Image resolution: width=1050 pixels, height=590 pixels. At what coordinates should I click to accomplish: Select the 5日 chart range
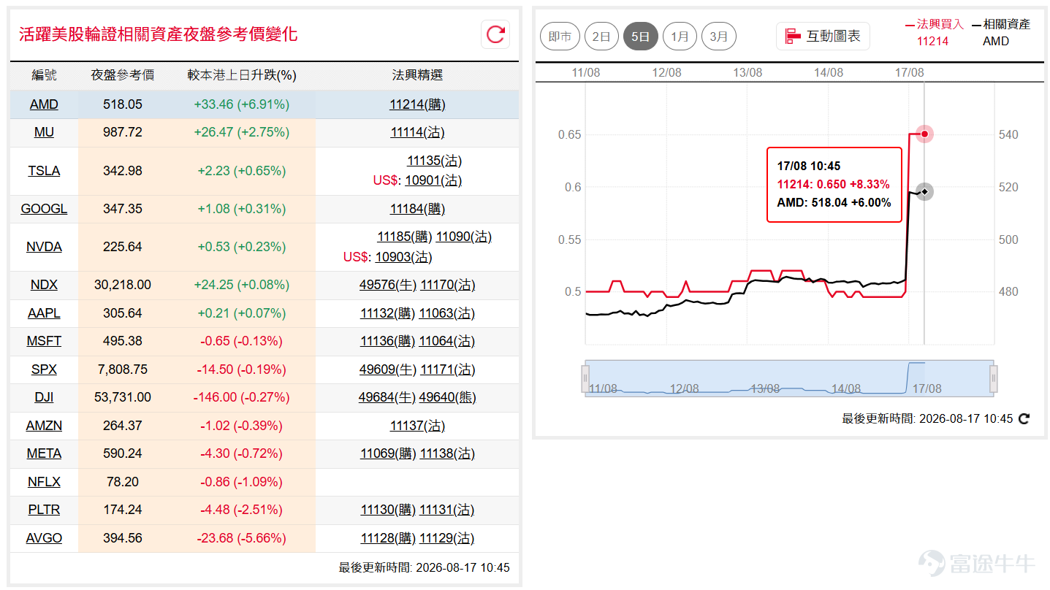pyautogui.click(x=640, y=36)
